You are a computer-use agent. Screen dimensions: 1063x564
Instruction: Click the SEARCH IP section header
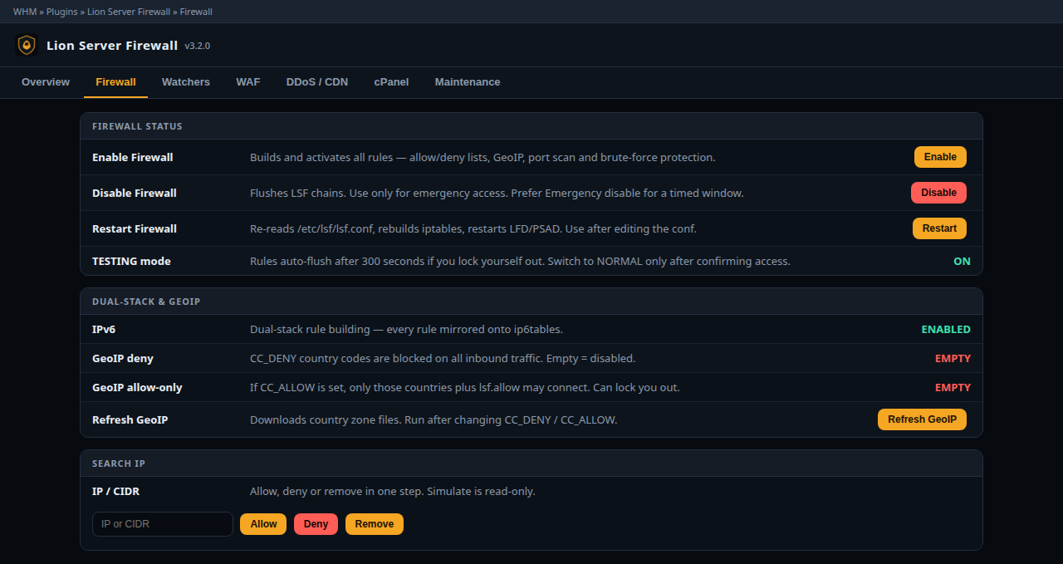(119, 463)
